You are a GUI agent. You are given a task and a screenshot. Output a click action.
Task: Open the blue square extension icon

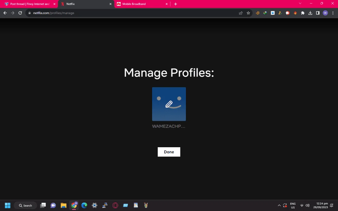click(273, 13)
